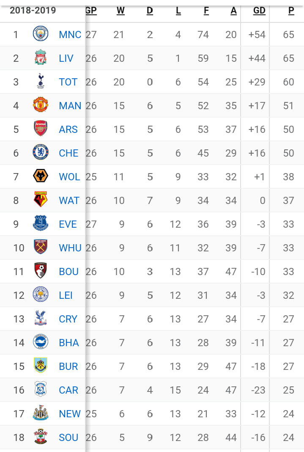
Task: Click the Manchester United crest
Action: pos(41,105)
